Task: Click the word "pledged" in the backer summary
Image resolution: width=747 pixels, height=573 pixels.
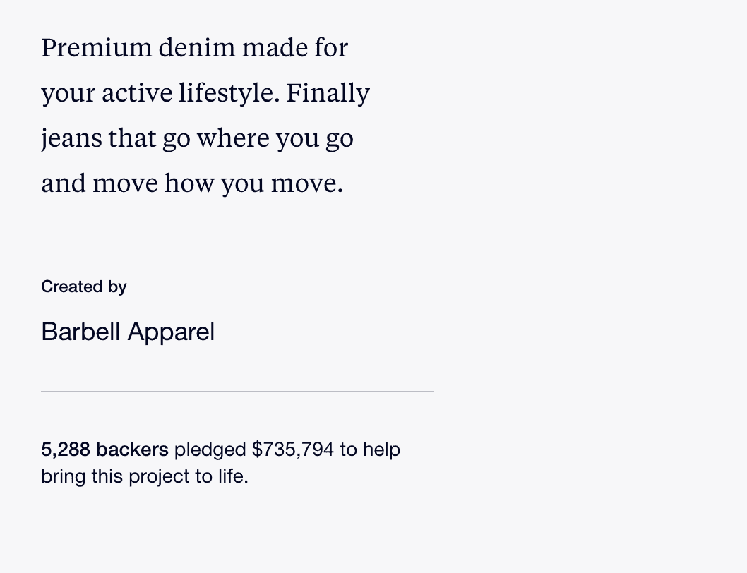Action: pyautogui.click(x=210, y=450)
